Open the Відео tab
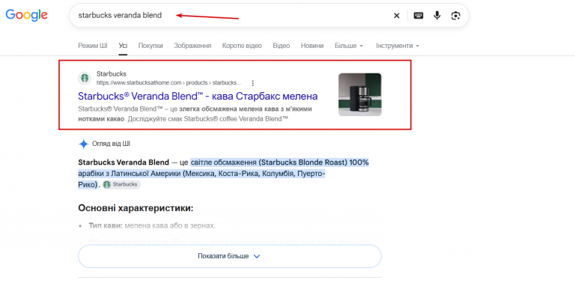This screenshot has height=286, width=575. pyautogui.click(x=282, y=46)
